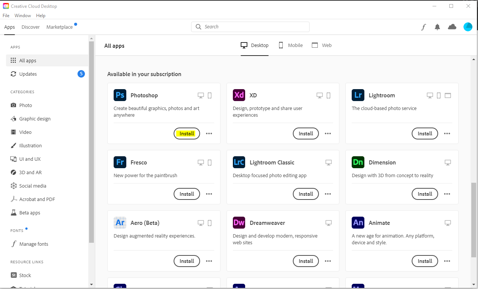Open the Help menu
Screen dimensions: 478x289
[x=41, y=16]
